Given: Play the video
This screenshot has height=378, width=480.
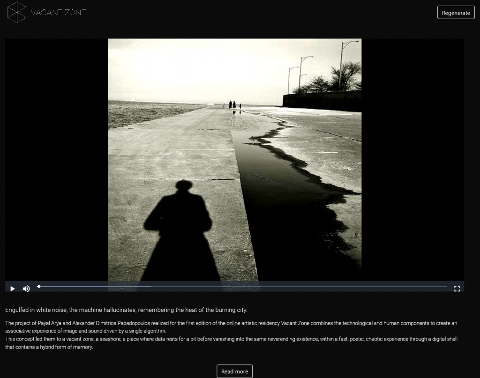Looking at the screenshot, I should click(13, 289).
